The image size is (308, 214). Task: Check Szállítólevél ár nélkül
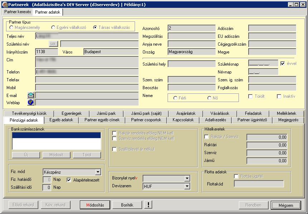114,149
